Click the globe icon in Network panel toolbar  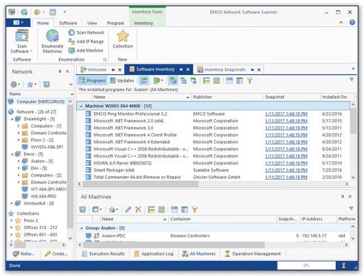point(15,84)
